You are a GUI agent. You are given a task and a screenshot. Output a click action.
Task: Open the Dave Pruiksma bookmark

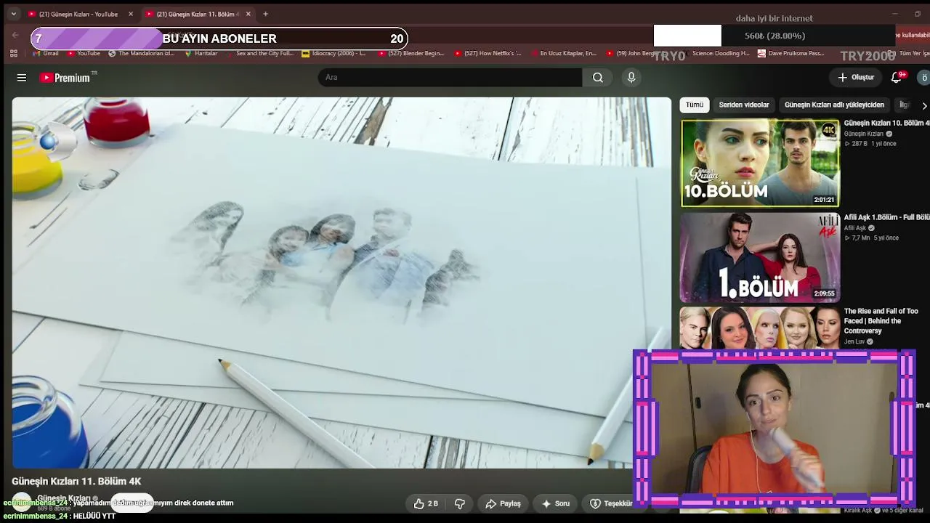pos(791,53)
